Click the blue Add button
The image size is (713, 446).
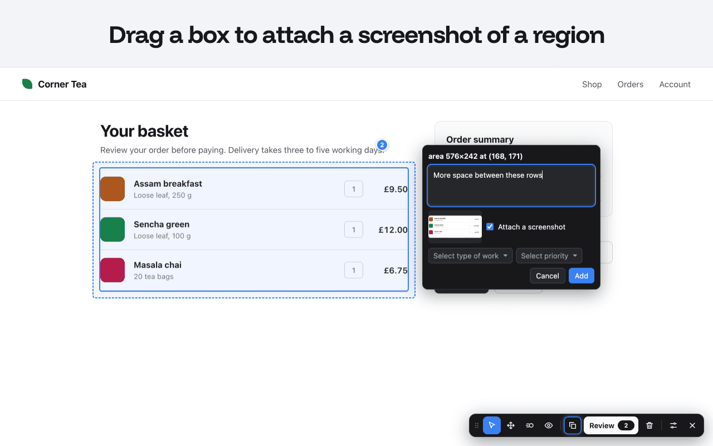[x=582, y=276]
